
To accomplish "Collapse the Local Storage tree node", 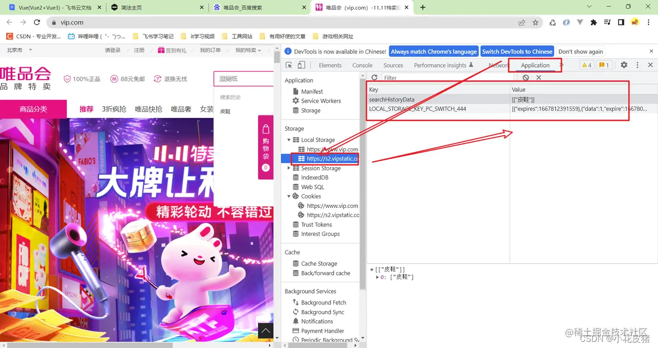I will [289, 140].
